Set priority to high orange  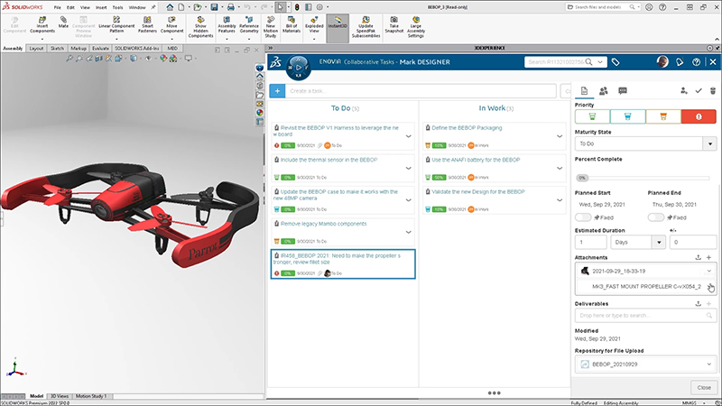click(x=663, y=116)
